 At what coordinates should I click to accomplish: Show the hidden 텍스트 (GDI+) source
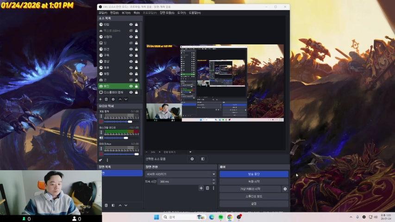[x=131, y=31]
